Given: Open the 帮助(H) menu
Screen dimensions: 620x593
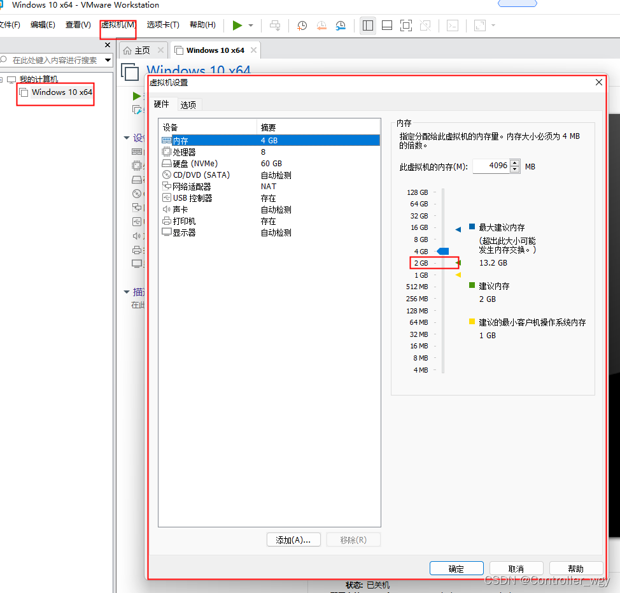Looking at the screenshot, I should click(202, 25).
